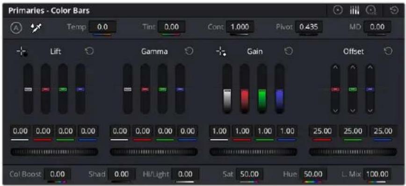Click the Offset green bar handle
This screenshot has width=406, height=186.
pyautogui.click(x=352, y=89)
